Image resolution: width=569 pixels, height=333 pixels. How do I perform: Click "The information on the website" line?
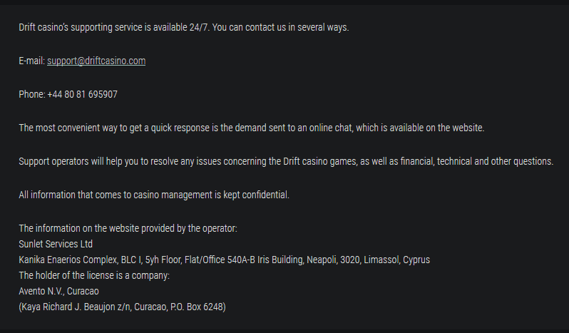coord(128,228)
